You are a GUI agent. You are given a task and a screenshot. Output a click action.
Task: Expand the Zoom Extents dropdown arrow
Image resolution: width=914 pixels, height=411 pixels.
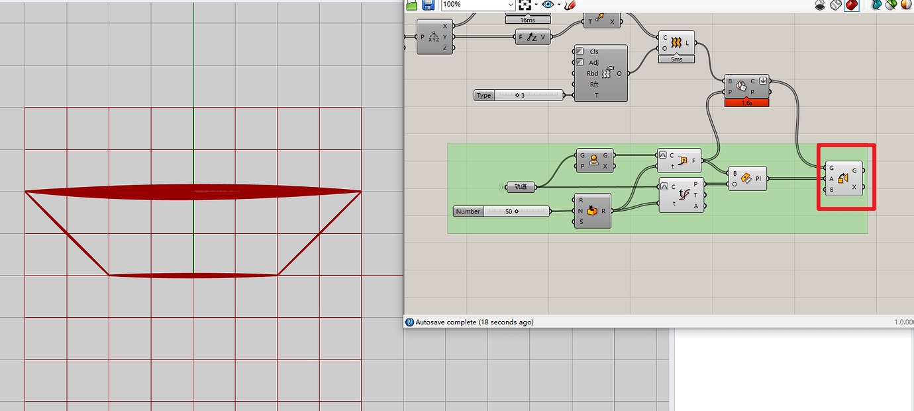click(536, 5)
